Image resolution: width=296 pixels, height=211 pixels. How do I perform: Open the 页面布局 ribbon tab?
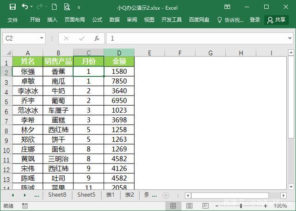pyautogui.click(x=75, y=19)
